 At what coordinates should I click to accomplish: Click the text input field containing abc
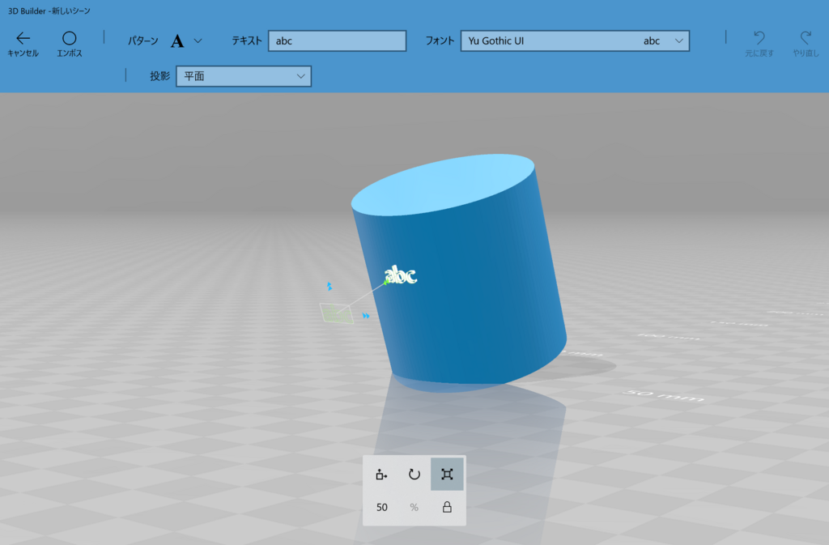pos(338,40)
